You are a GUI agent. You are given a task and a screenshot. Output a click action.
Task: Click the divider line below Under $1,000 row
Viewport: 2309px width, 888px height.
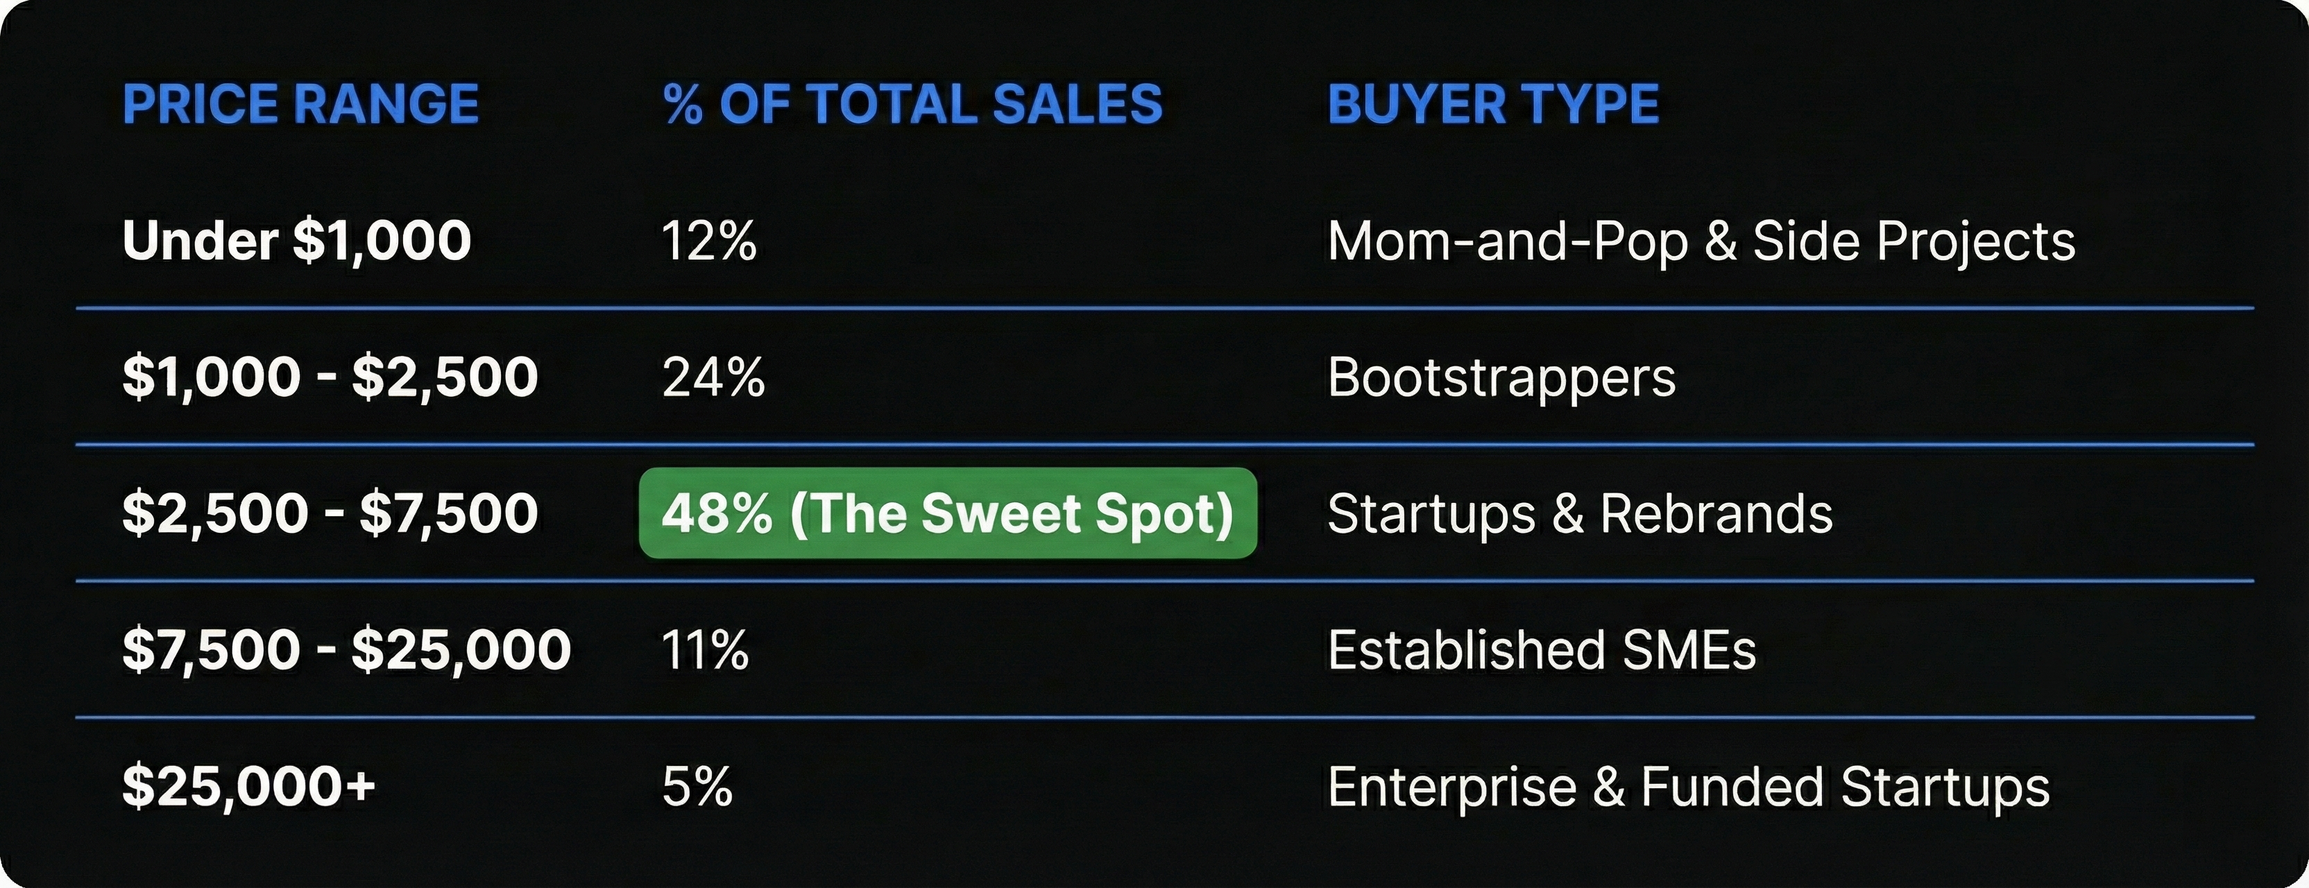click(1166, 308)
